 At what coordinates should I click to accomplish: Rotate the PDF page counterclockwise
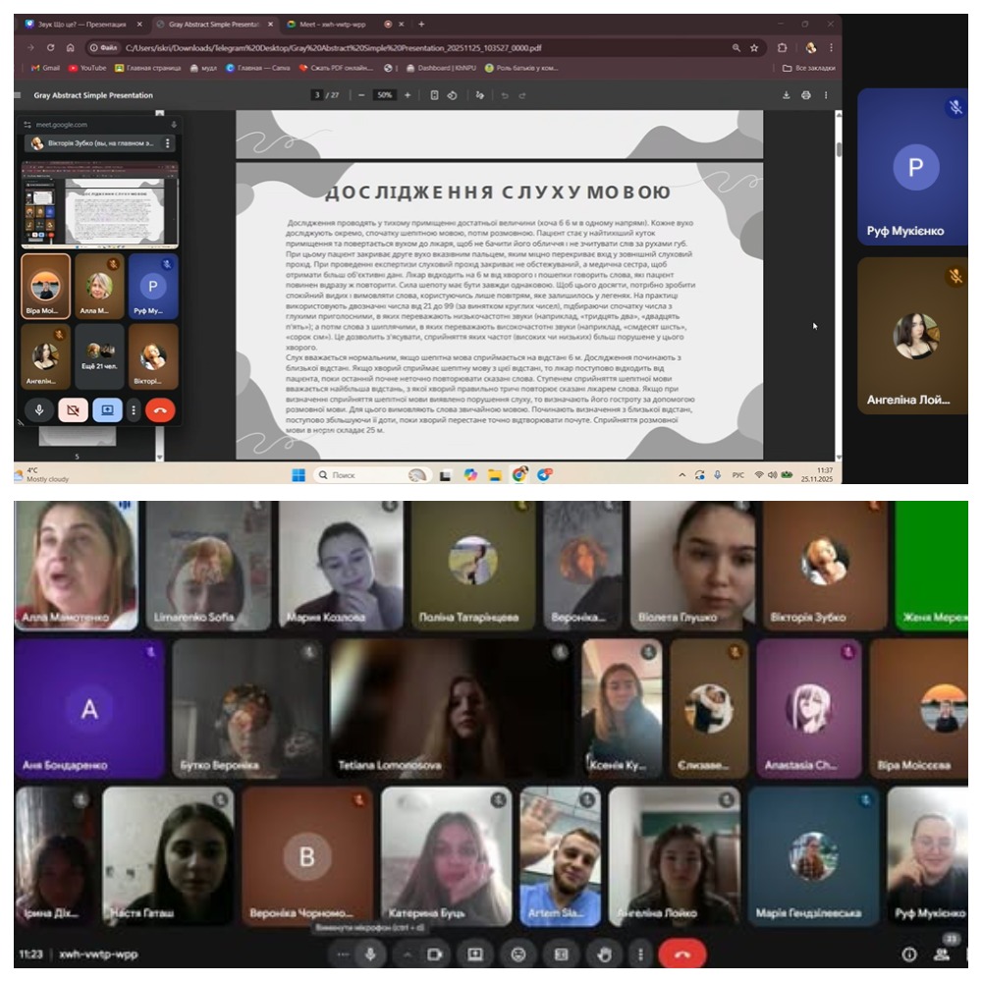click(x=452, y=95)
